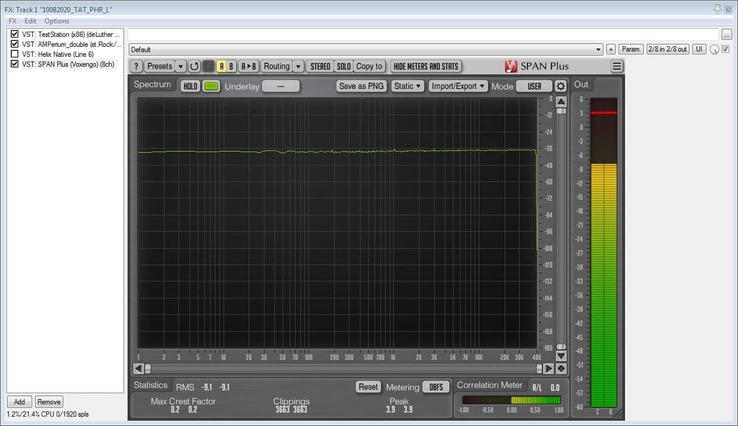Enable Helix Native plugin checkbox

coord(15,54)
